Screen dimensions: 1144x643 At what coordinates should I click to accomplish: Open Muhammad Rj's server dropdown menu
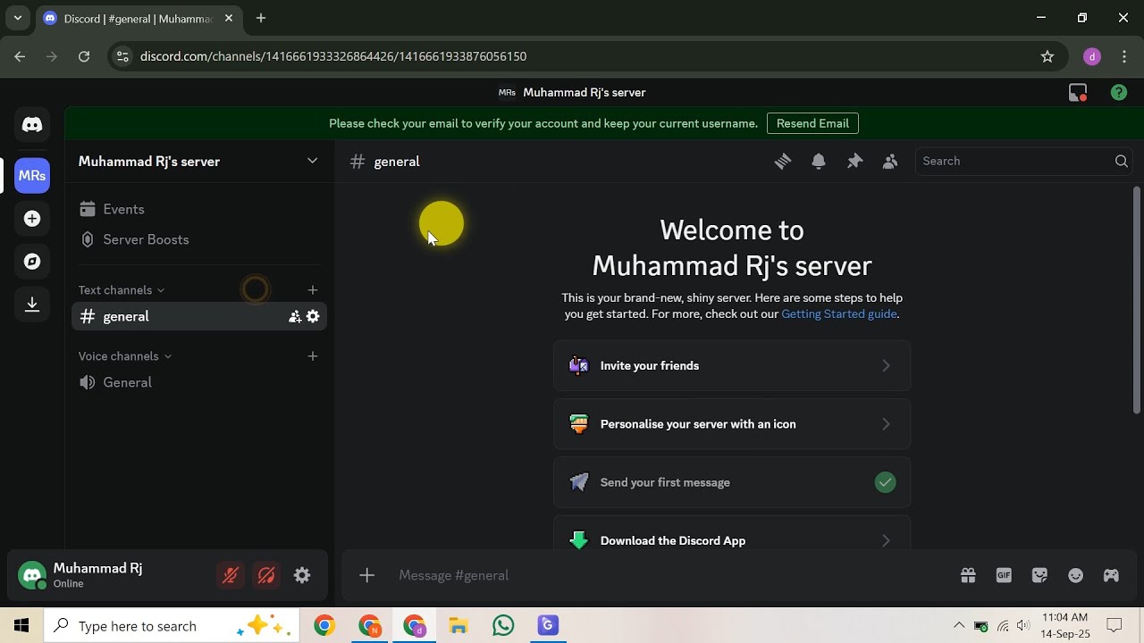312,162
